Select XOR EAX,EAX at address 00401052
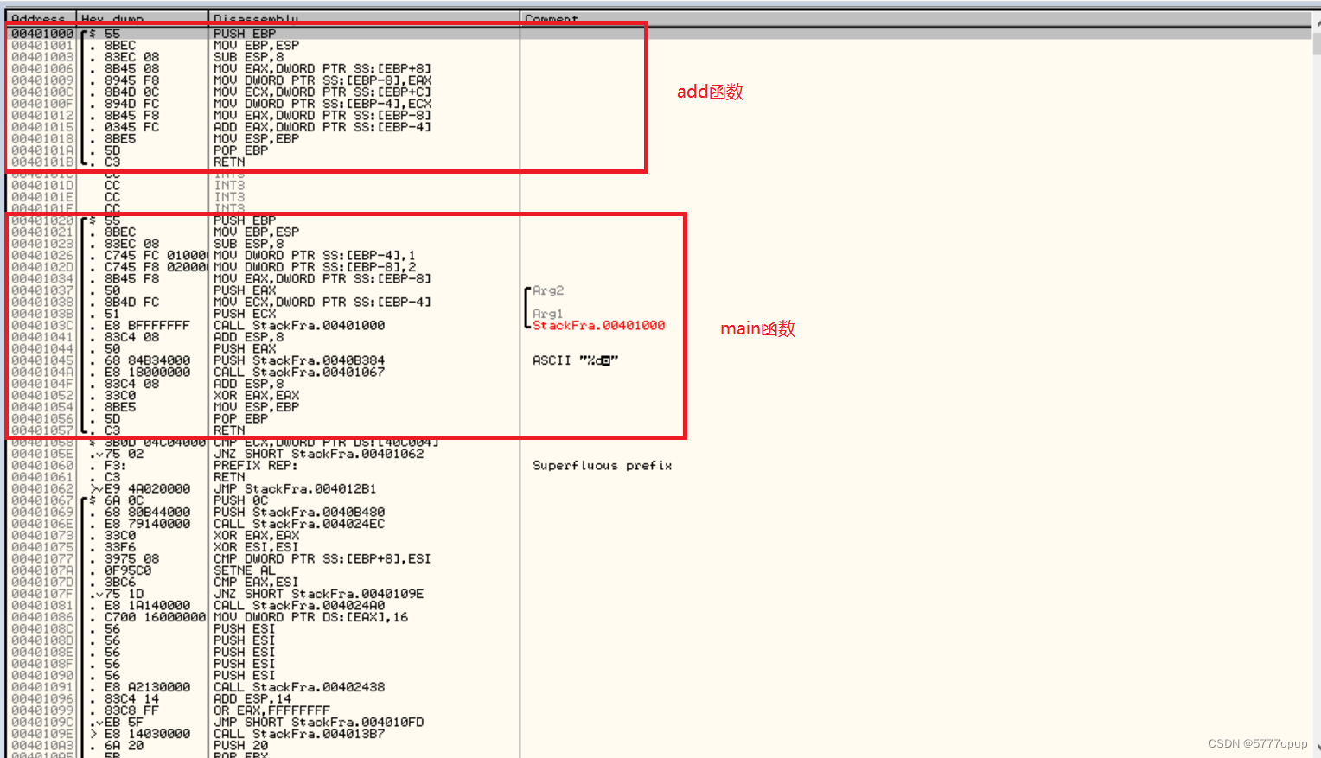1321x758 pixels. pyautogui.click(x=256, y=395)
